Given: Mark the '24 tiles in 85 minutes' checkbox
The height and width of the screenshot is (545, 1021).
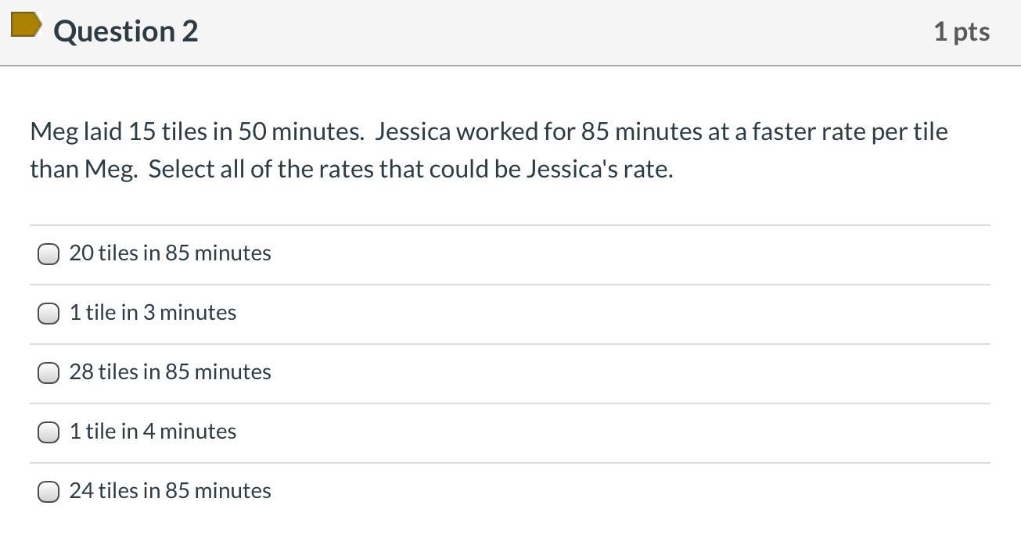Looking at the screenshot, I should 49,492.
